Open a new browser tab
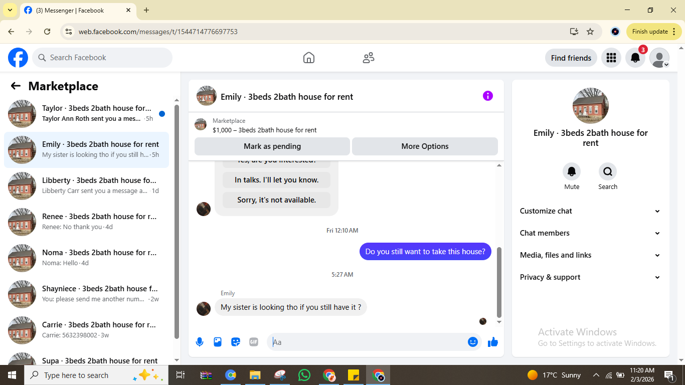Image resolution: width=685 pixels, height=385 pixels. click(x=146, y=10)
